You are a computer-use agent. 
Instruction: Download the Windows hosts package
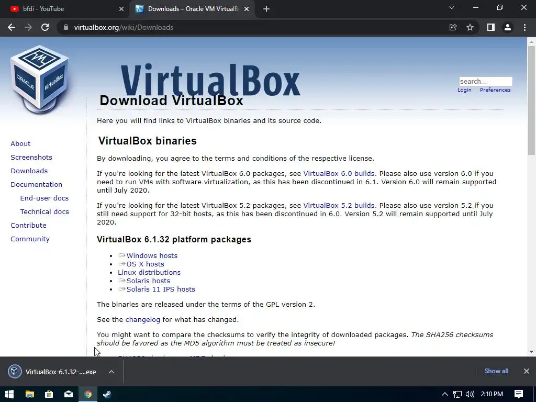152,255
